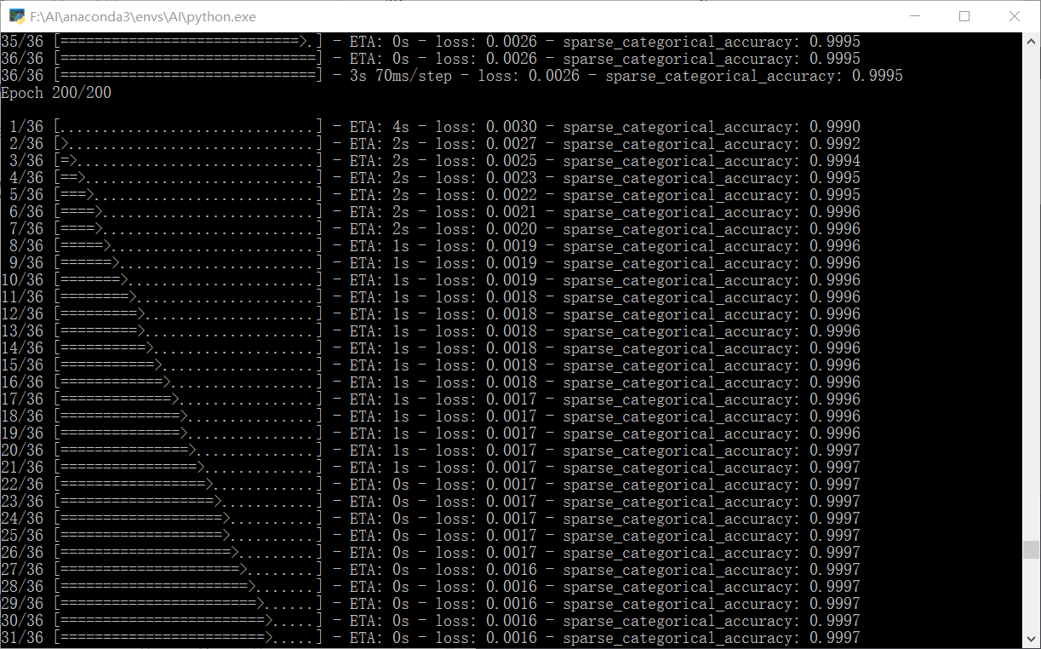Click the "1/36" step label
Viewport: 1041px width, 649px height.
click(x=26, y=127)
